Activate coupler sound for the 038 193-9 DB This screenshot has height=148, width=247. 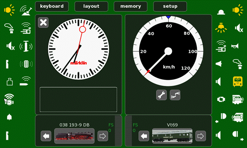point(26,28)
